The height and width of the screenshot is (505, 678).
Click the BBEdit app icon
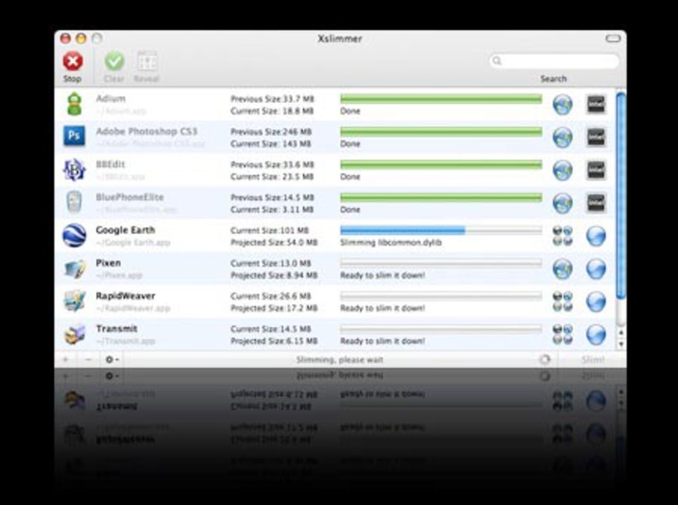click(74, 170)
